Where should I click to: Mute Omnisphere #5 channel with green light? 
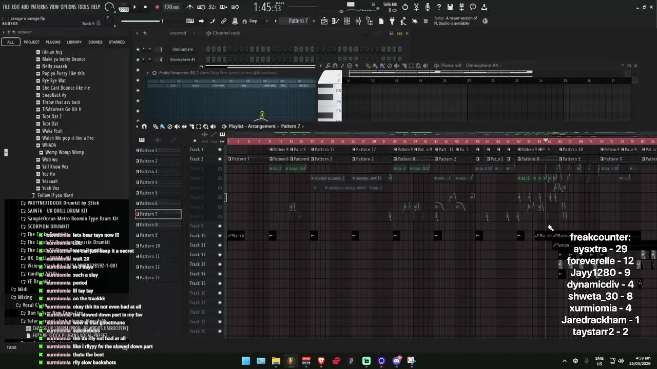click(137, 59)
